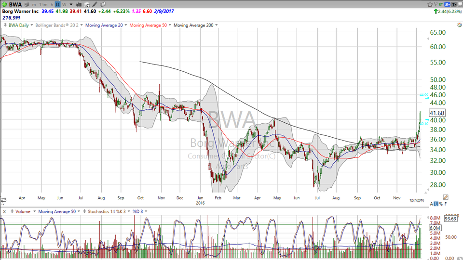463x260 pixels.
Task: Expand the %D 3 dropdown
Action: tap(146, 211)
